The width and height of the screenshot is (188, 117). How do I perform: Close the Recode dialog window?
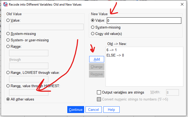tap(182, 5)
